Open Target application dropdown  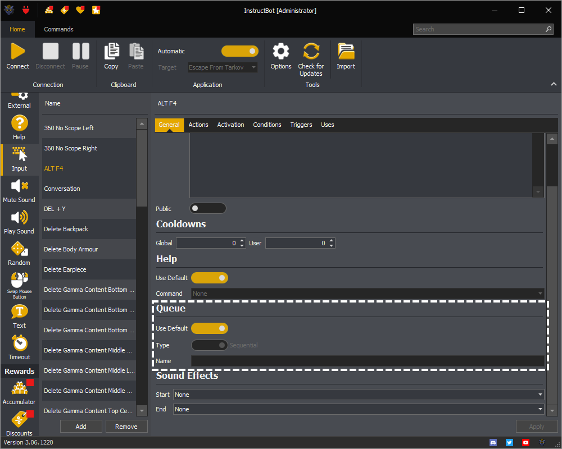pos(223,67)
